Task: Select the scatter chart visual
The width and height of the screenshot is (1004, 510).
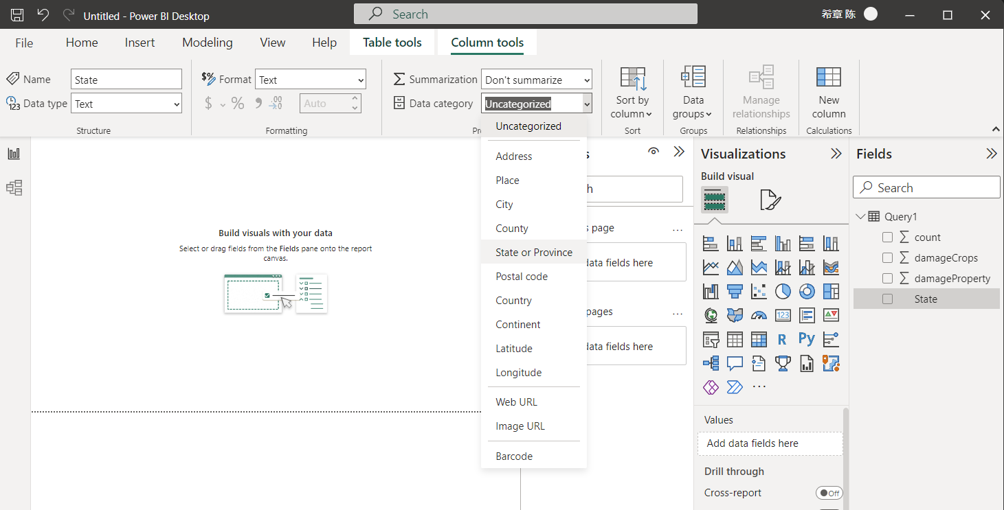Action: [x=759, y=291]
